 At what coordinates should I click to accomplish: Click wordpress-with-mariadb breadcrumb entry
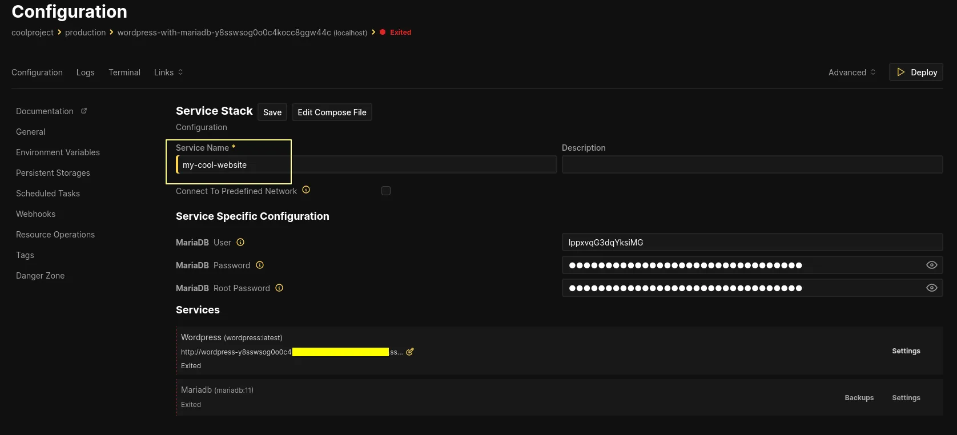[242, 33]
